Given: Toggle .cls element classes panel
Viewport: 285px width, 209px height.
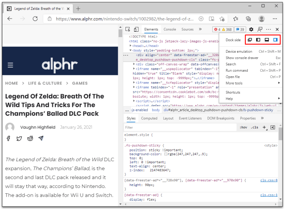Looking at the screenshot, I should coord(255,127).
